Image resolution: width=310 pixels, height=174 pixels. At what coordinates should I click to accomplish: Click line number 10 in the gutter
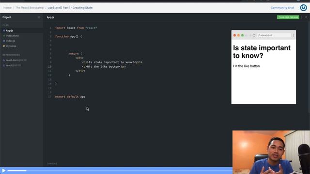tap(50, 67)
